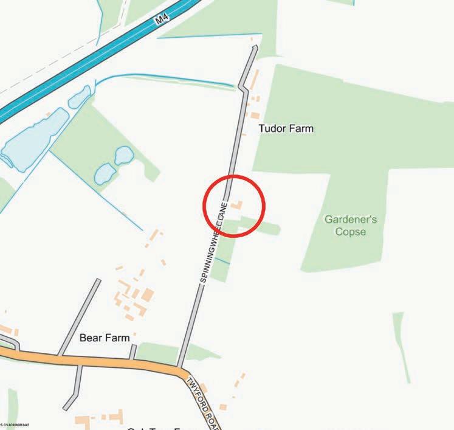This screenshot has height=430, width=454.
Task: Click the small pond beside the M4 lake
Action: point(80,97)
